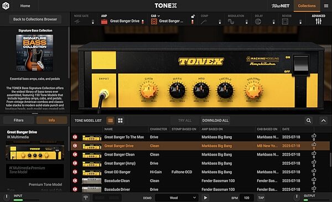332x202 pixels.
Task: Click the TAP tempo button
Action: 261,198
